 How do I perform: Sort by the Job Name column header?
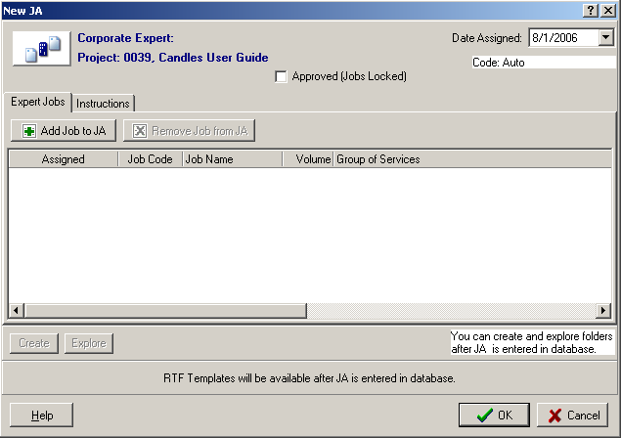pos(232,159)
